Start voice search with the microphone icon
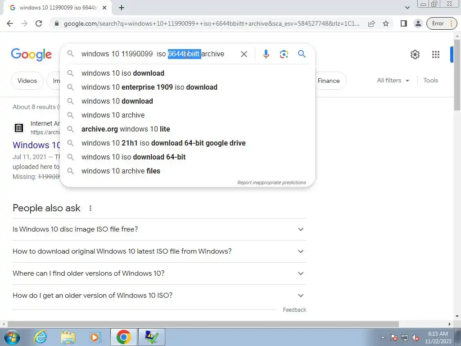The width and height of the screenshot is (461, 346). tap(266, 54)
